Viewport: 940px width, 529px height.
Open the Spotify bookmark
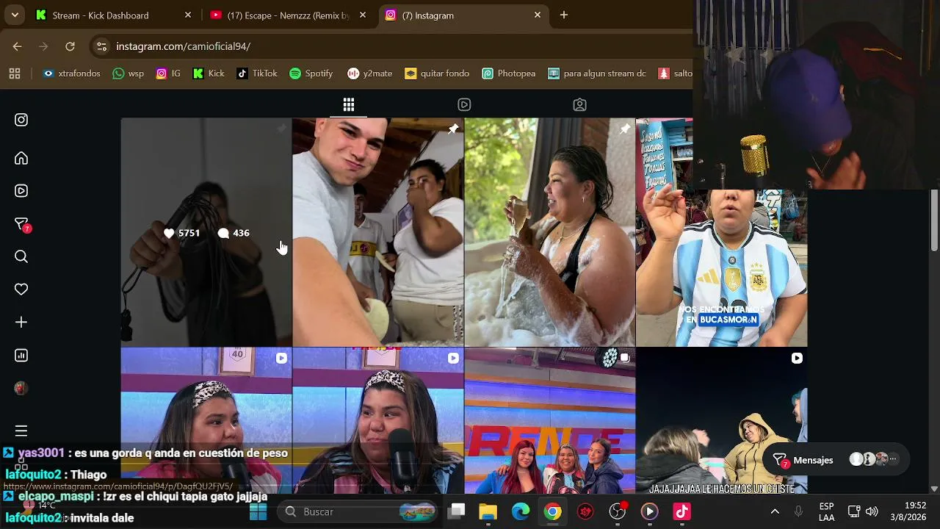311,73
